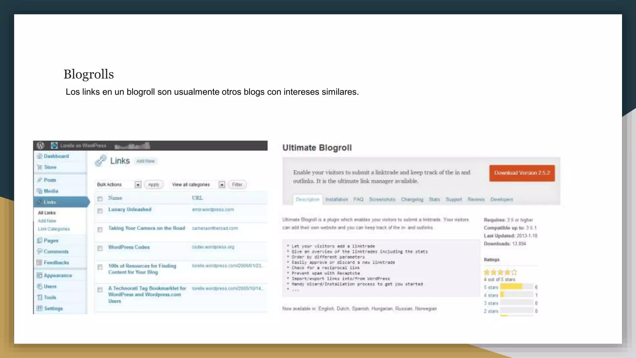The image size is (636, 358).
Task: Click the chain Links icon beside heading
Action: point(101,161)
